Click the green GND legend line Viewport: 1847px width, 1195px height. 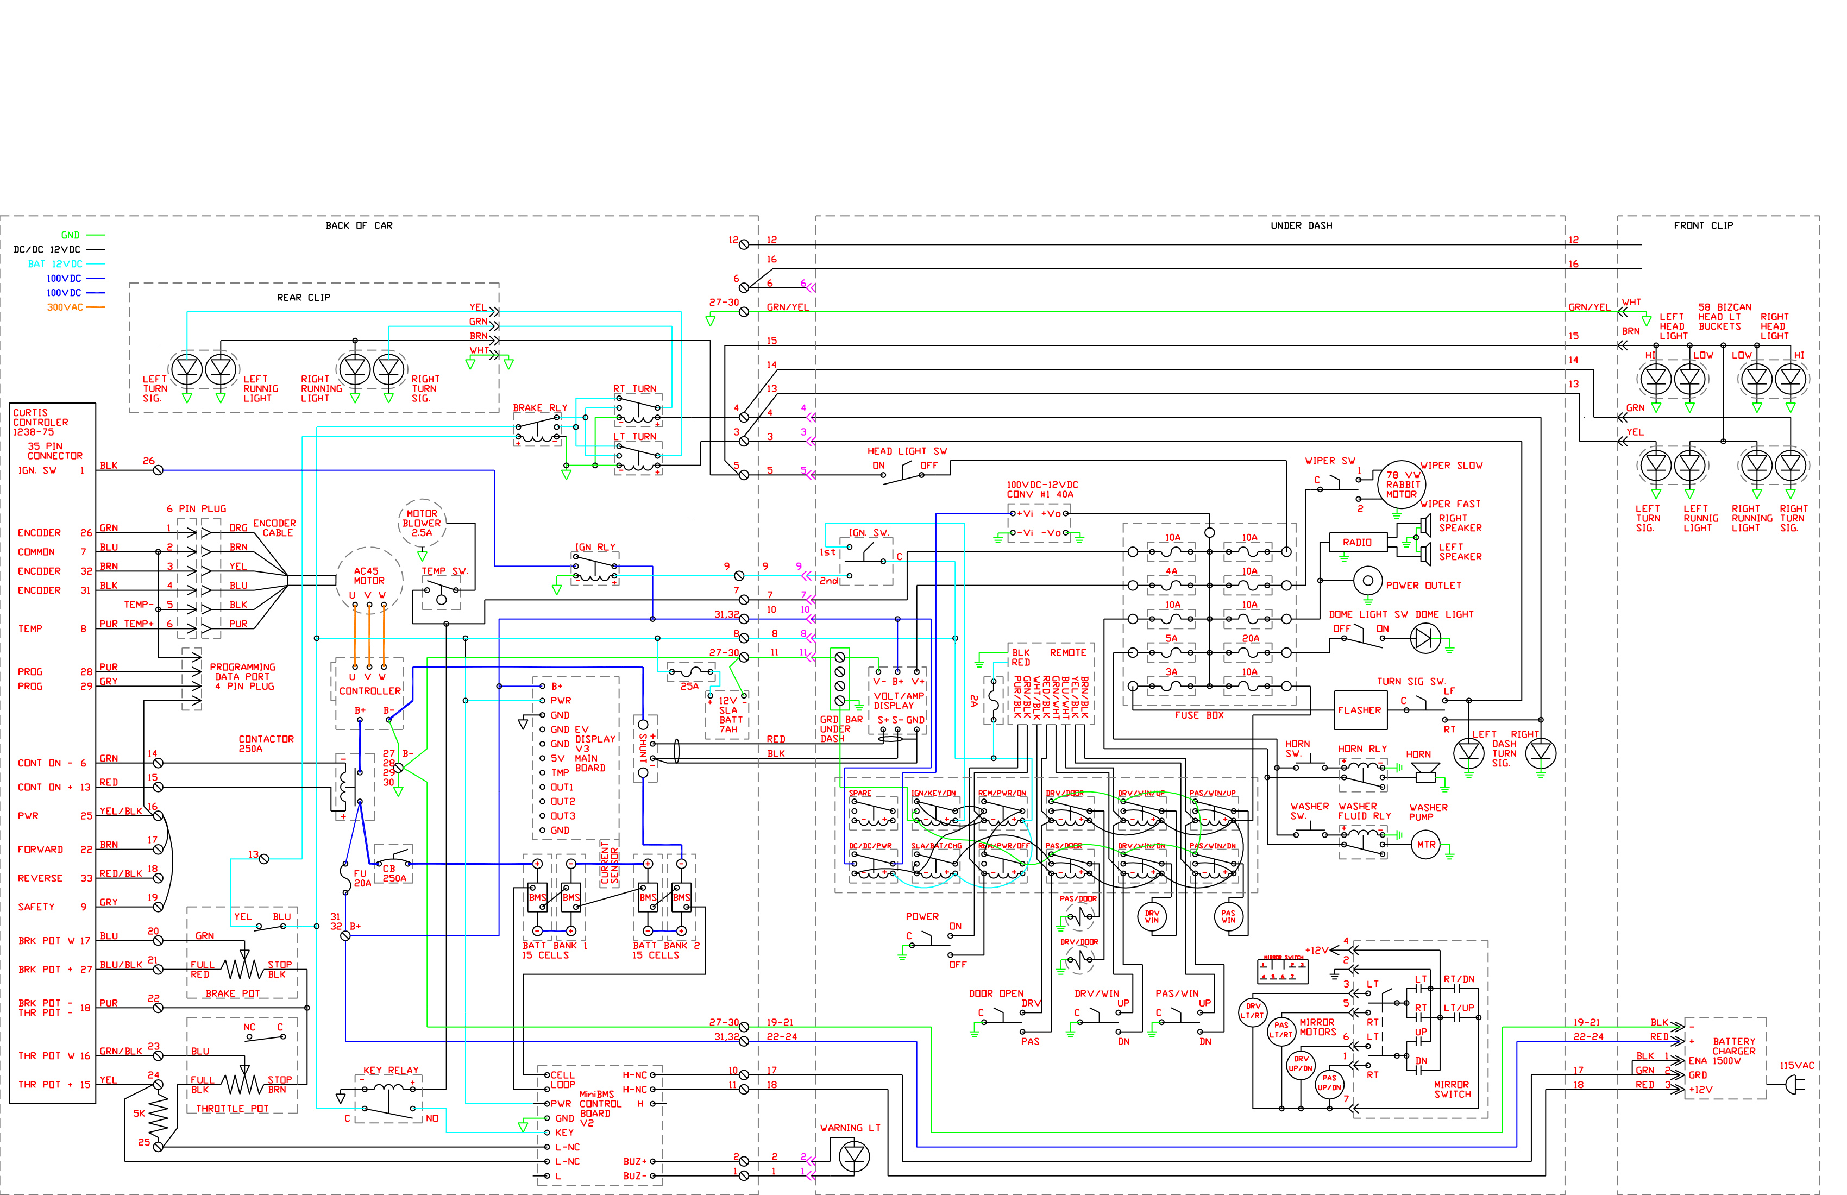tap(96, 235)
